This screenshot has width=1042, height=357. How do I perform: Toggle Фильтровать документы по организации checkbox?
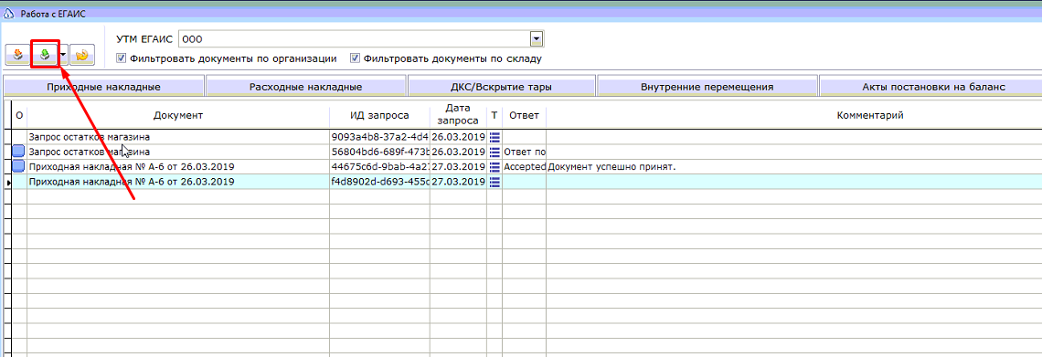coord(121,58)
